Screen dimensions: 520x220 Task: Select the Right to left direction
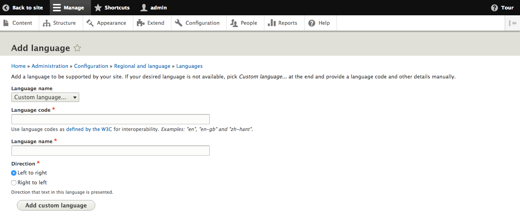14,183
